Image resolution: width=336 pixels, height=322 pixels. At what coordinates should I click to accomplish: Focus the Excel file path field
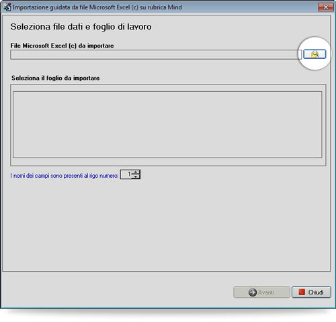[156, 54]
